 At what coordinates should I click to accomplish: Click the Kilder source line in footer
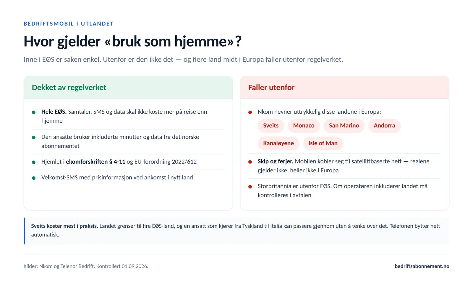pyautogui.click(x=86, y=266)
